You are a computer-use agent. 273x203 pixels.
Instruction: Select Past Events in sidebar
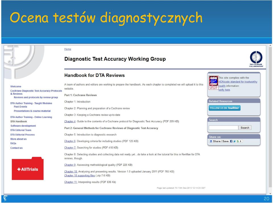(20, 107)
